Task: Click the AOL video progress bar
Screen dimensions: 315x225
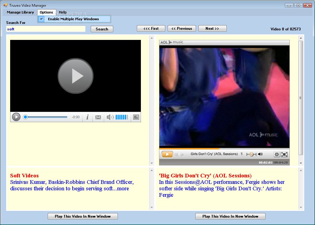Action: click(224, 149)
